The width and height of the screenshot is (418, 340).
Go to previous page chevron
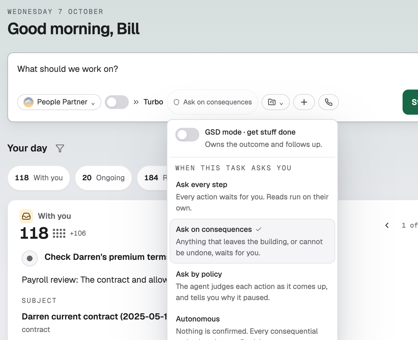point(387,225)
